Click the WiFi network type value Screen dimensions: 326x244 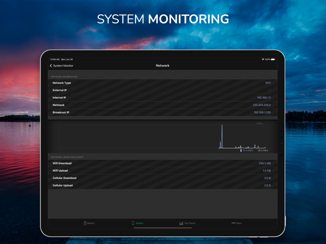coord(268,83)
